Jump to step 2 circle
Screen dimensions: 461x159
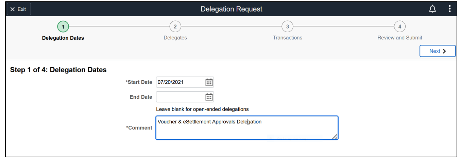[175, 26]
